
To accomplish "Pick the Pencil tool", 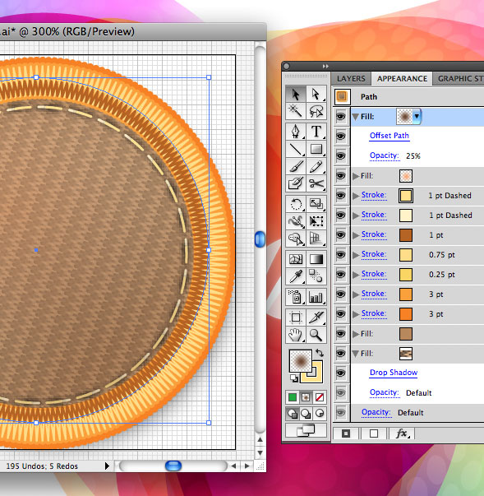I will coord(316,166).
